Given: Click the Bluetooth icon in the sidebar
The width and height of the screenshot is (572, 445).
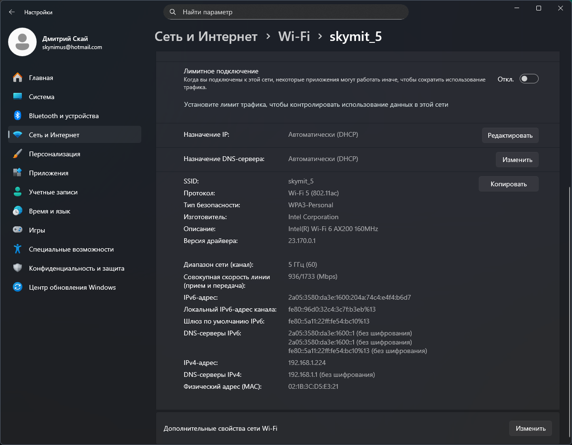Looking at the screenshot, I should click(18, 116).
